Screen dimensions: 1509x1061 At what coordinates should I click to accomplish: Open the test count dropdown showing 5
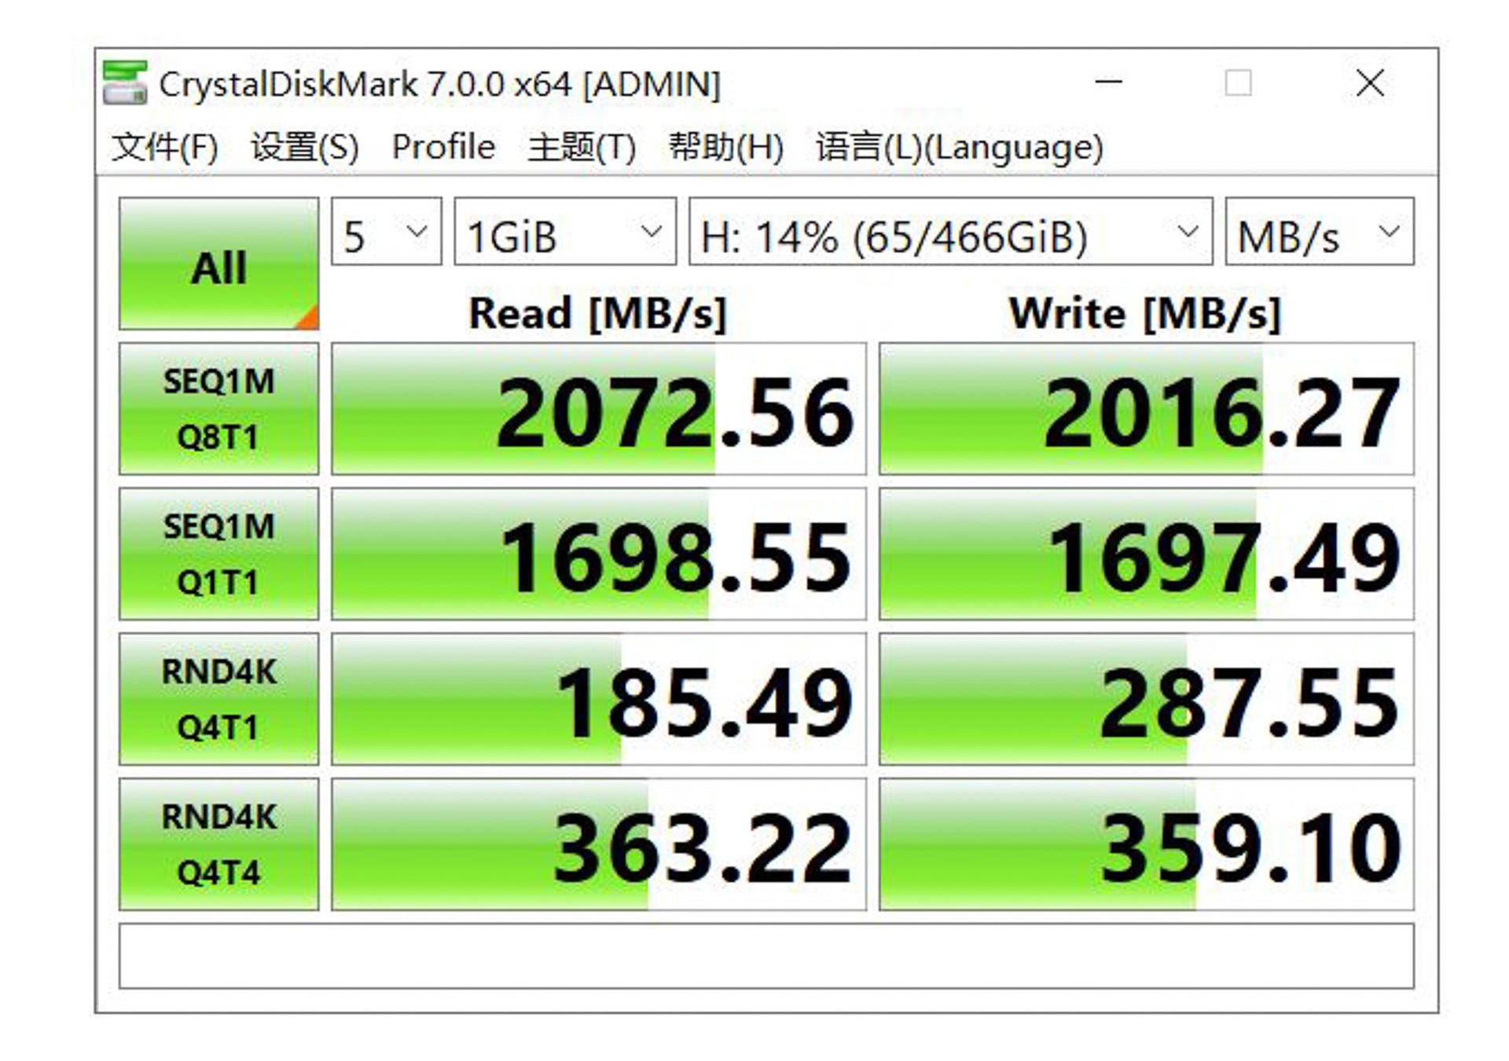(385, 232)
